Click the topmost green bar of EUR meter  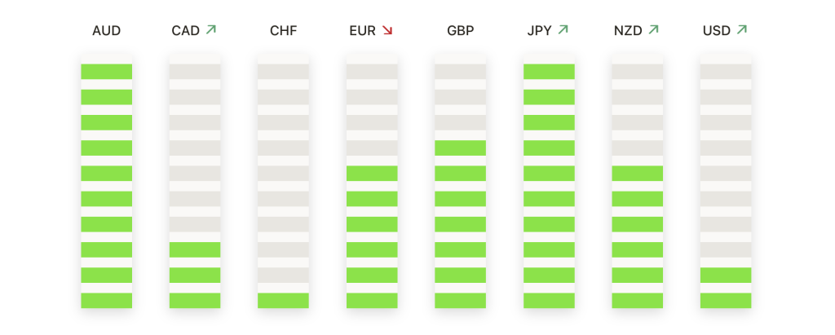click(372, 173)
